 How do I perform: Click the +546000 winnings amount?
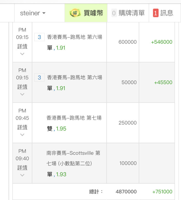[x=162, y=42]
